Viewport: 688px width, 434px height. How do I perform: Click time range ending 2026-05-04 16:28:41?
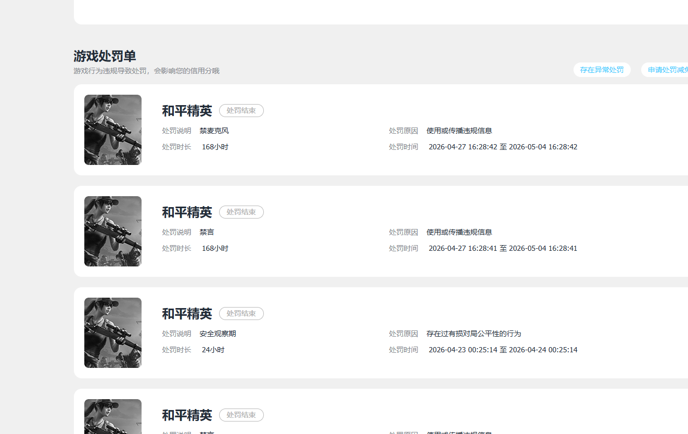(503, 248)
